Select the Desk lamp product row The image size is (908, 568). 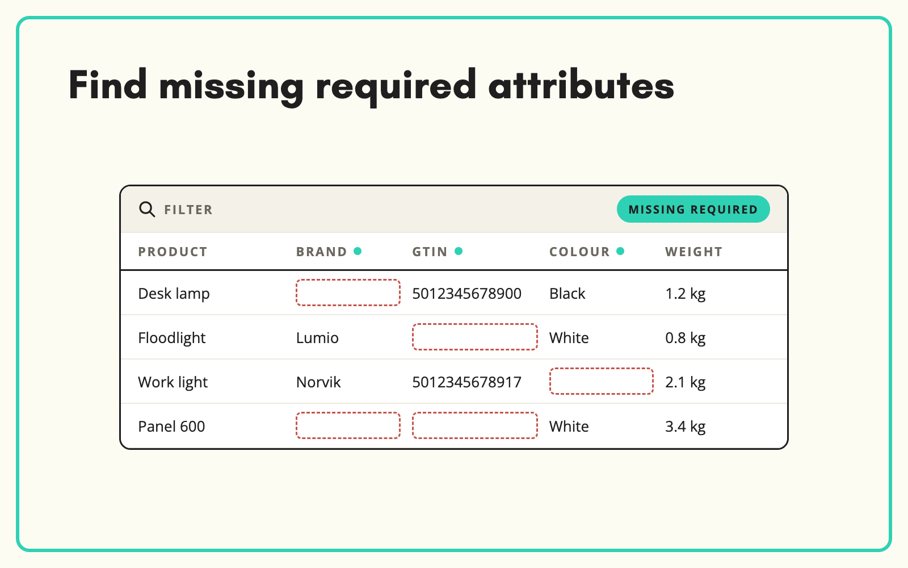pyautogui.click(x=454, y=293)
